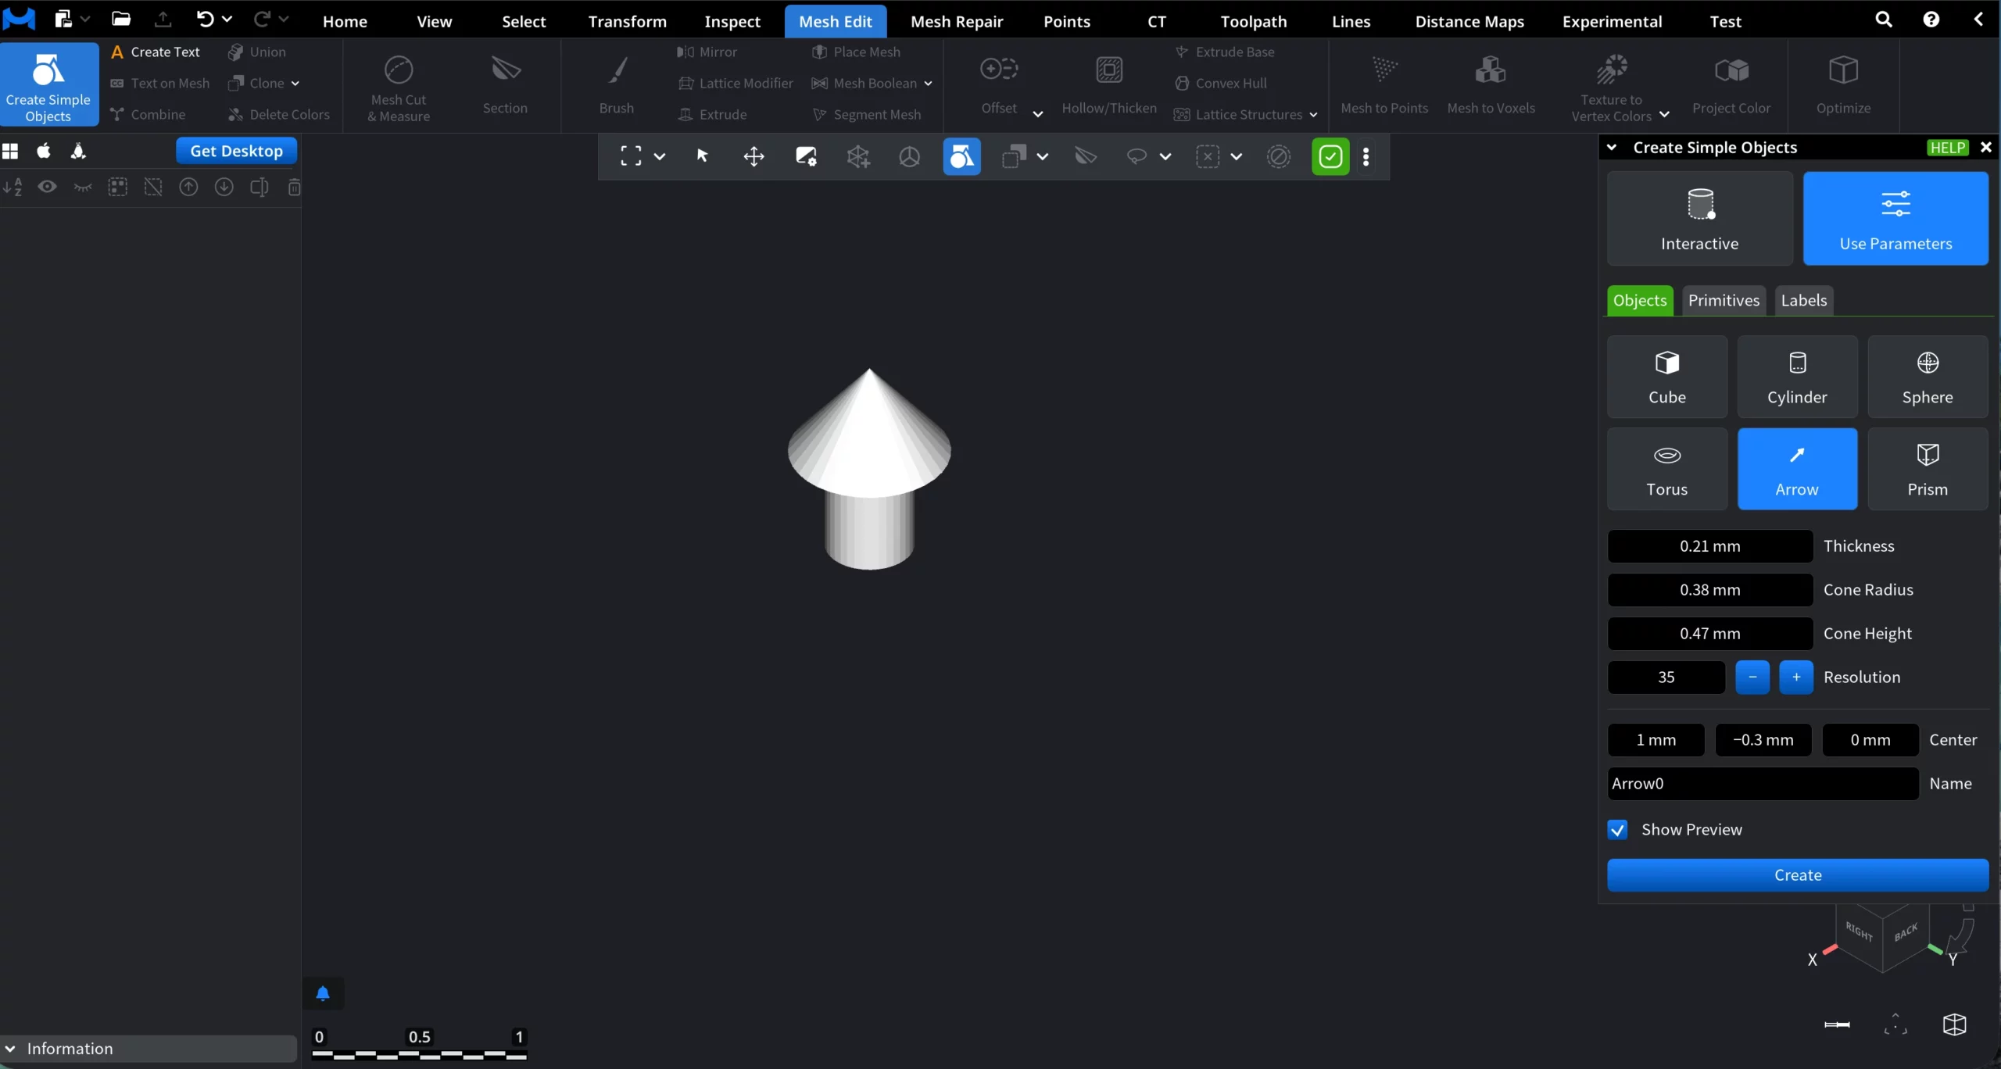Click the green confirm checkmark in viewport toolbar
This screenshot has height=1069, width=2001.
point(1330,156)
